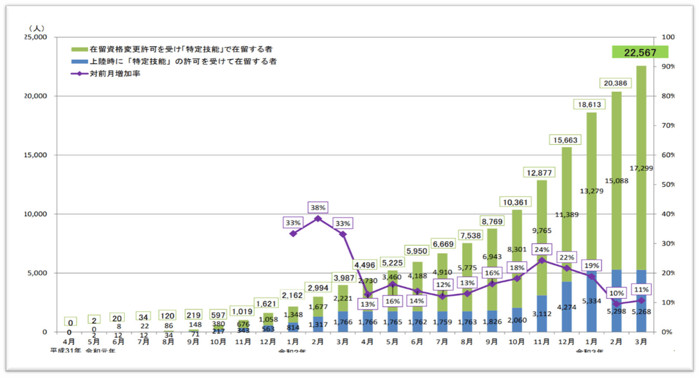Click the blue bar value '814'
The width and height of the screenshot is (699, 377).
(293, 328)
